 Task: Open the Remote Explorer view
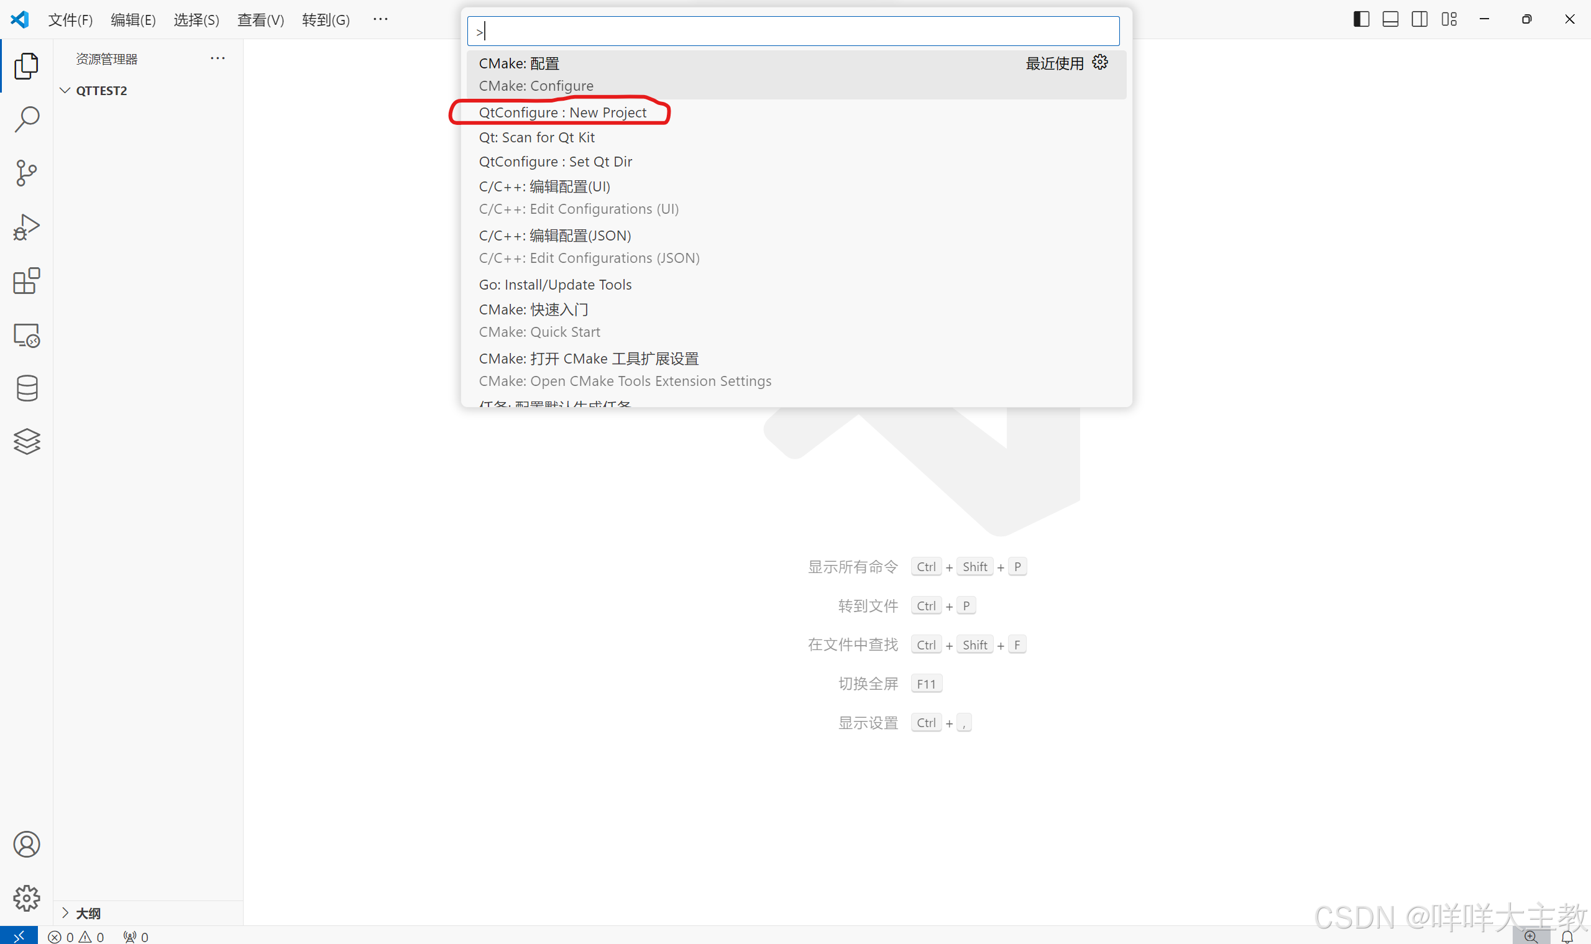click(26, 334)
